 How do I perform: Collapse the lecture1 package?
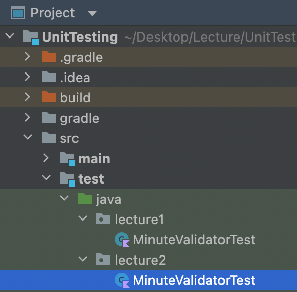pyautogui.click(x=83, y=218)
